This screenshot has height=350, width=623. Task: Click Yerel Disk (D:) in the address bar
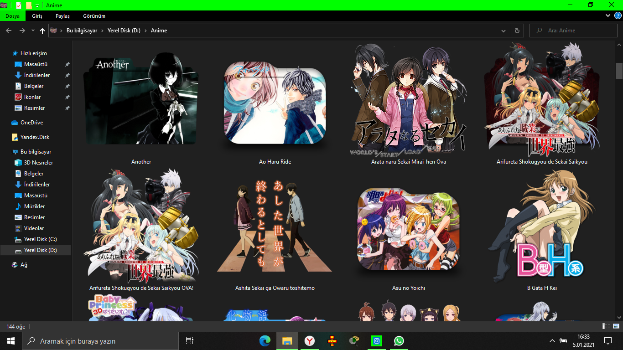tap(124, 31)
